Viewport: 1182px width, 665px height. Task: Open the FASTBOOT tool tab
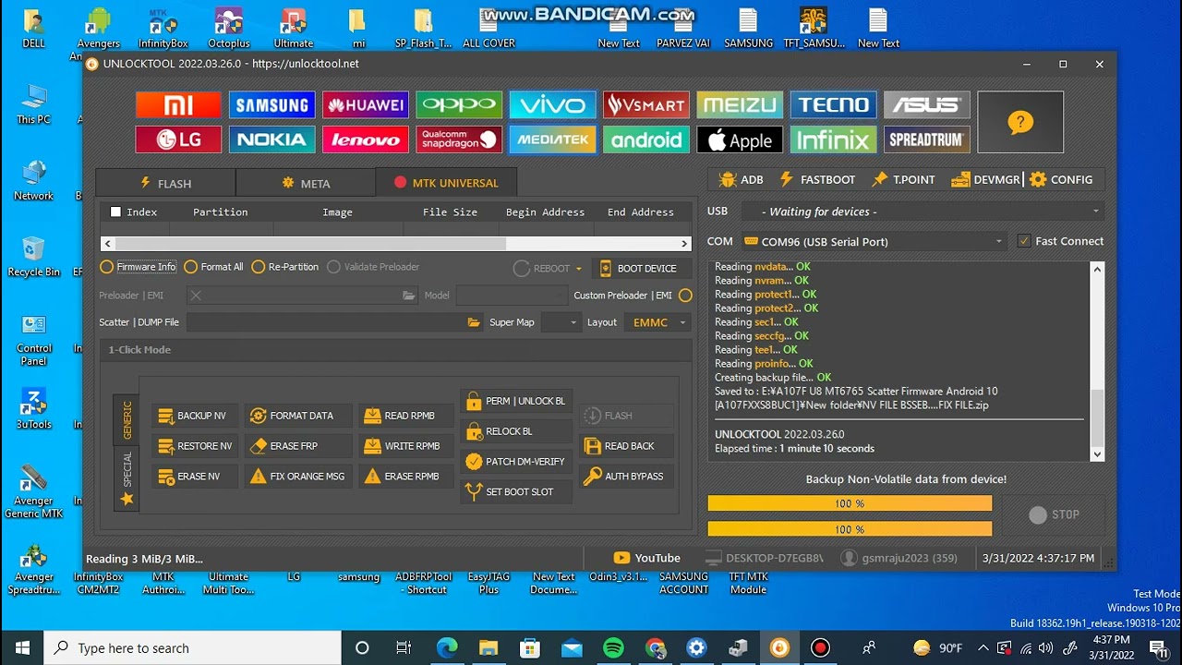(817, 179)
